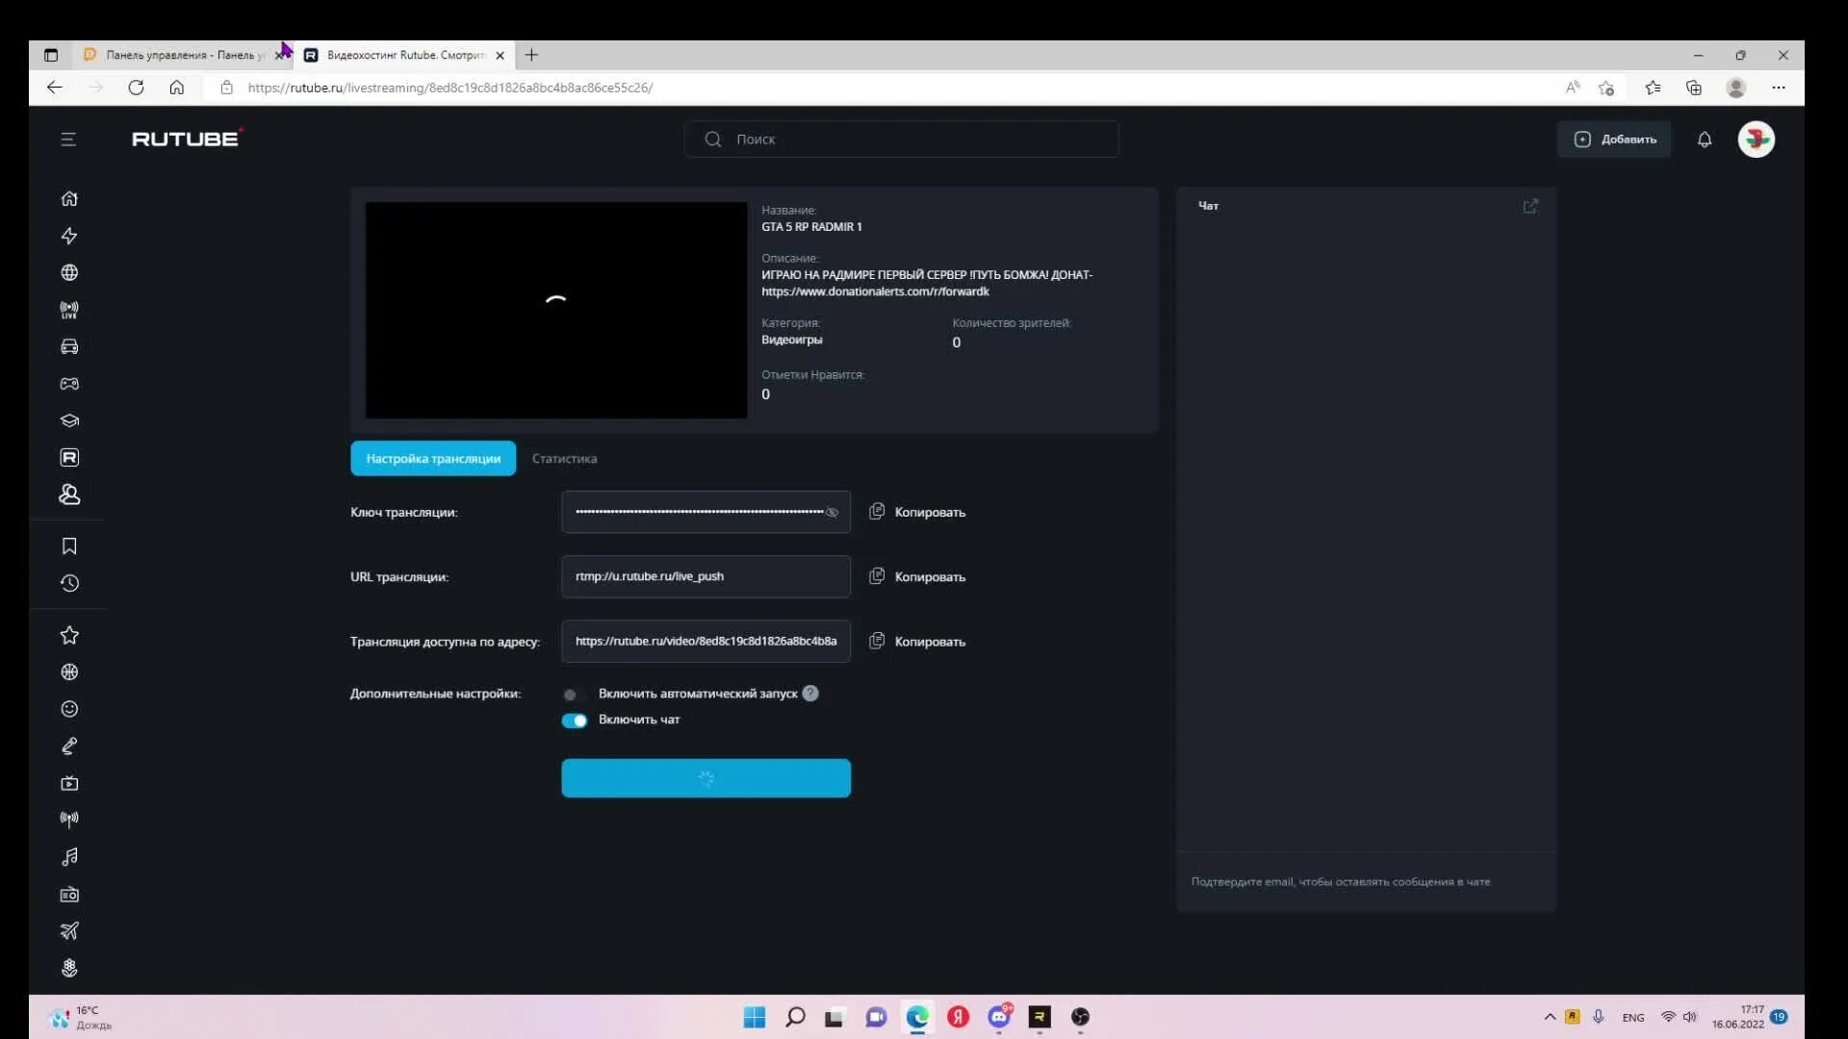The image size is (1848, 1039).
Task: Open the graduation cap education category
Action: pyautogui.click(x=69, y=420)
